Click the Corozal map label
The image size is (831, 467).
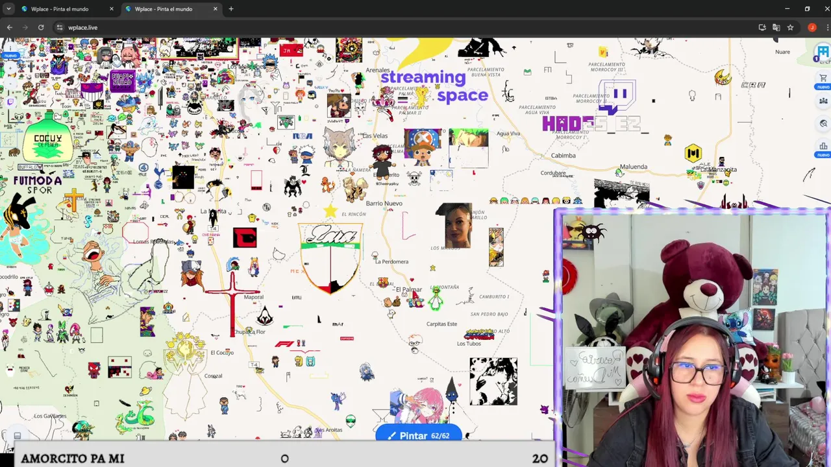coord(214,376)
